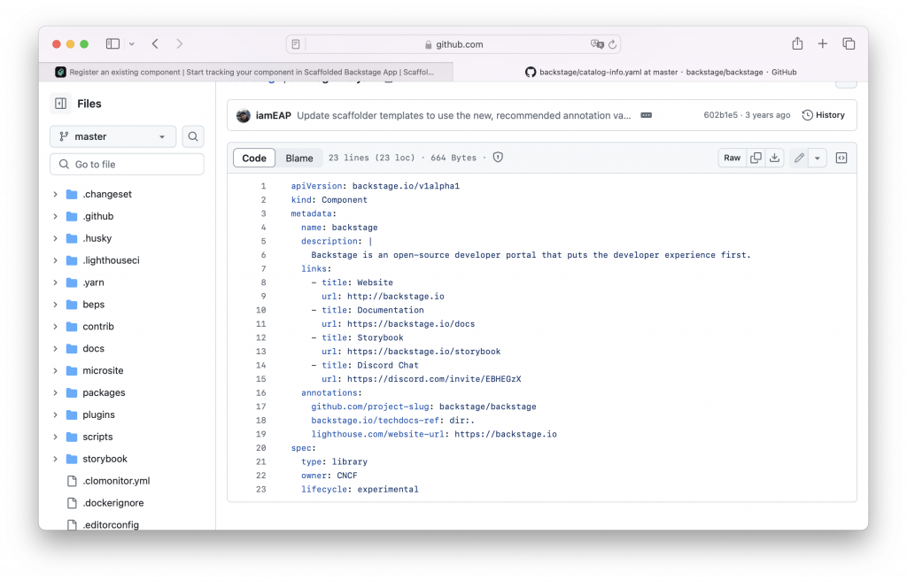
Task: Open the plugins folder
Action: tap(98, 414)
